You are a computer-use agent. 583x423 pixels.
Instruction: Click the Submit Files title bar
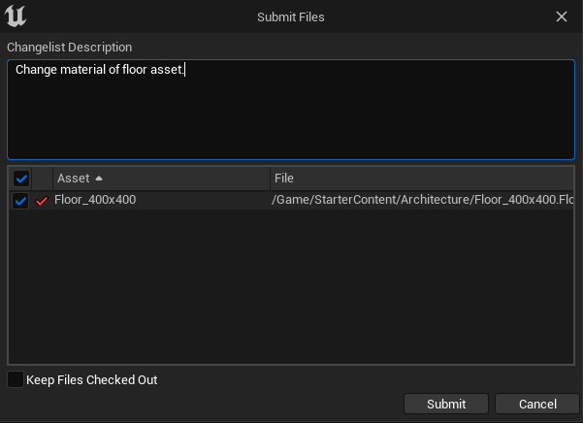pyautogui.click(x=291, y=16)
